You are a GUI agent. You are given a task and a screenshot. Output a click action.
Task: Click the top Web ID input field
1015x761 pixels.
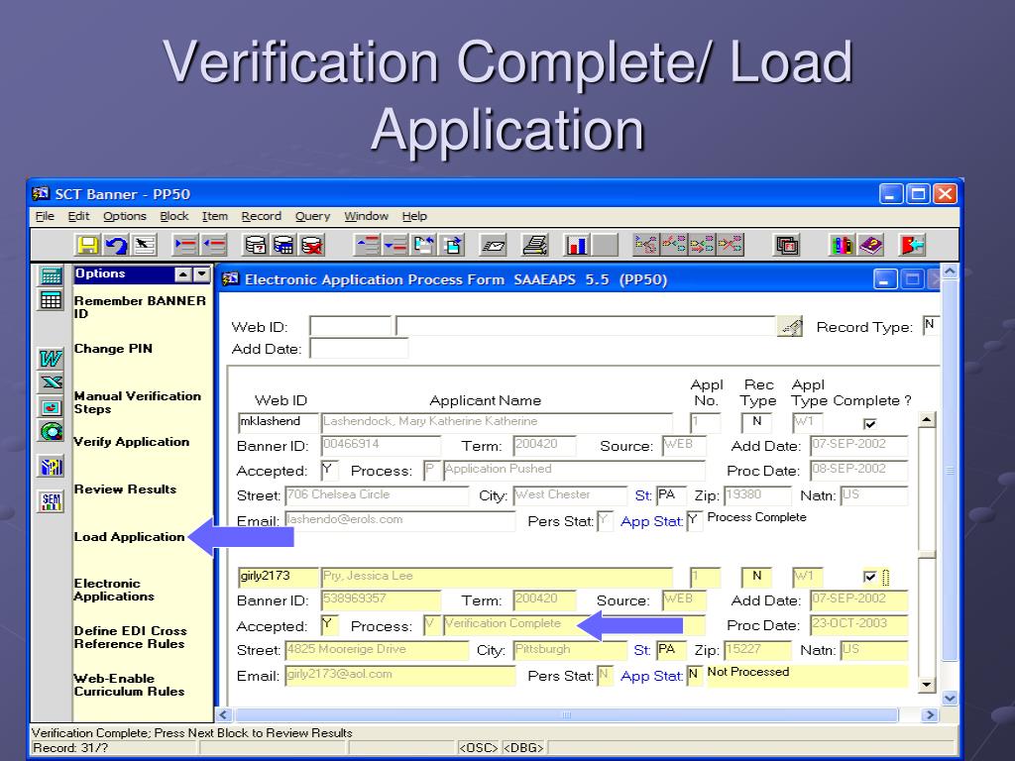tap(350, 326)
